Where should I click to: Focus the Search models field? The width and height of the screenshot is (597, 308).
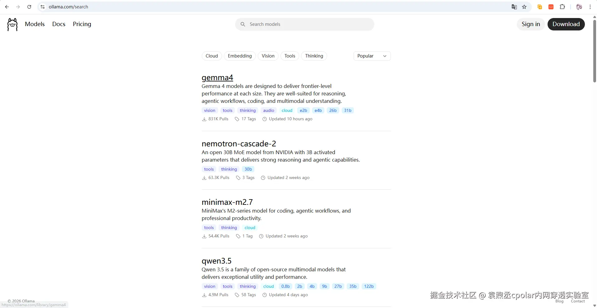tap(305, 24)
